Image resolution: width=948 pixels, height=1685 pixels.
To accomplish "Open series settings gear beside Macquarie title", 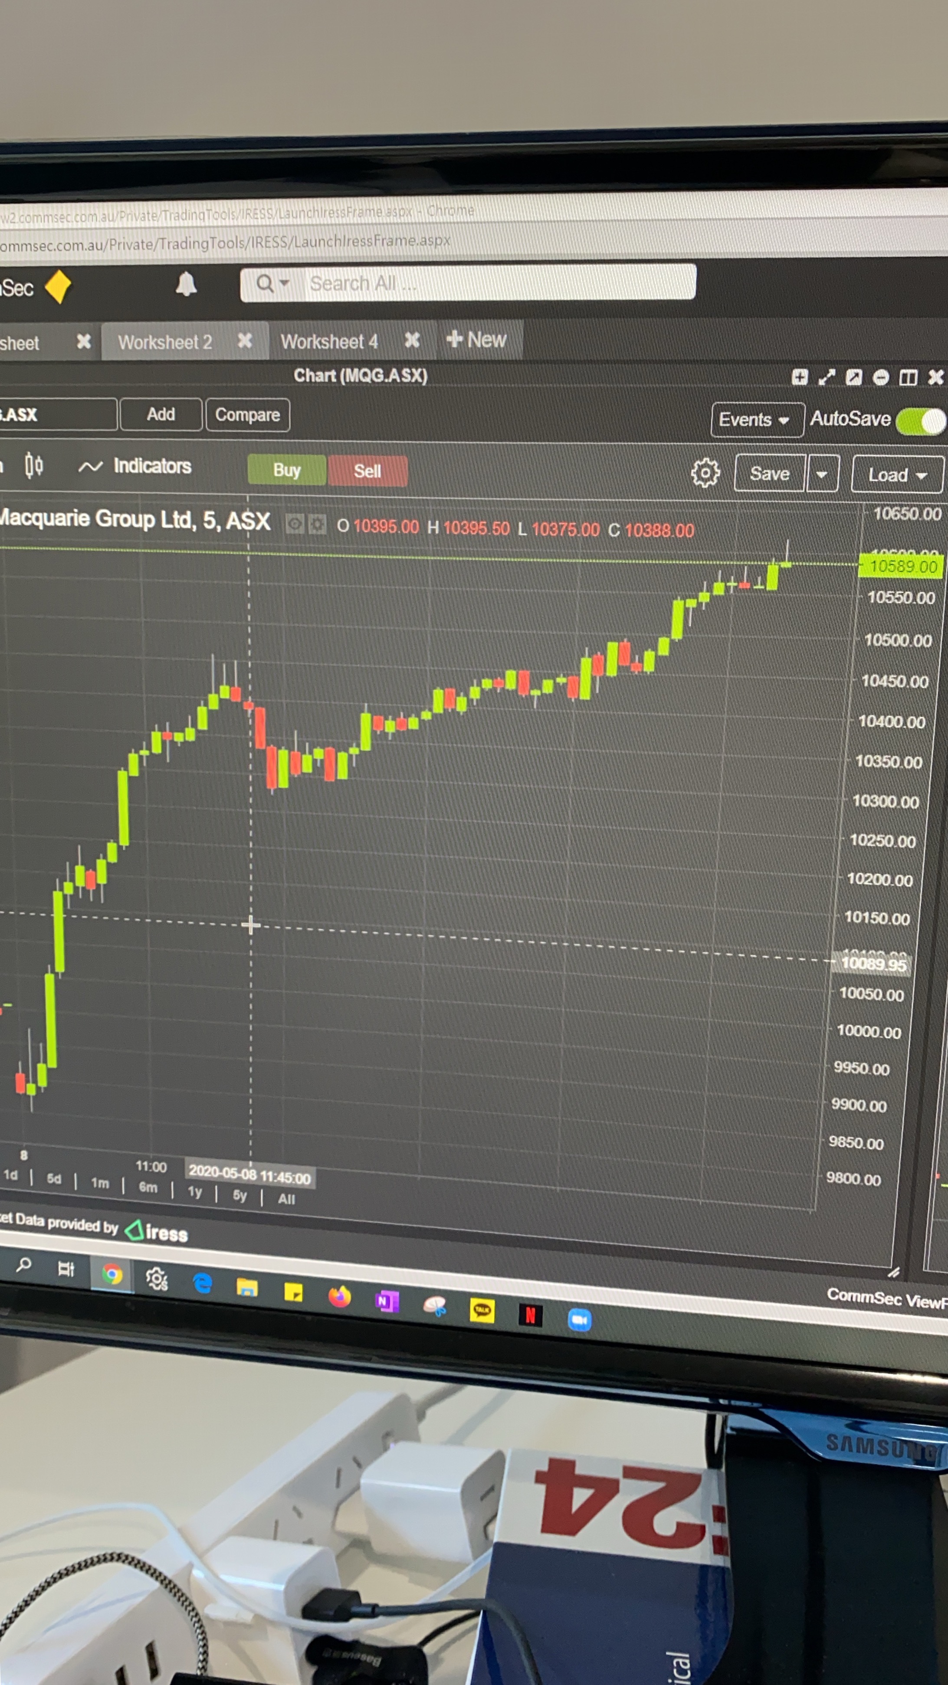I will point(317,524).
